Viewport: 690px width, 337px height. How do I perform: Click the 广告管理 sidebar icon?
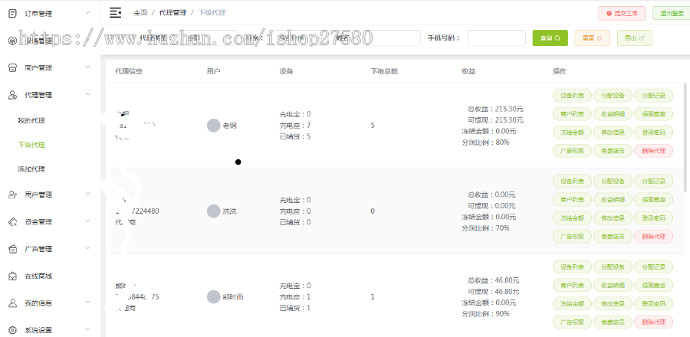click(x=12, y=249)
